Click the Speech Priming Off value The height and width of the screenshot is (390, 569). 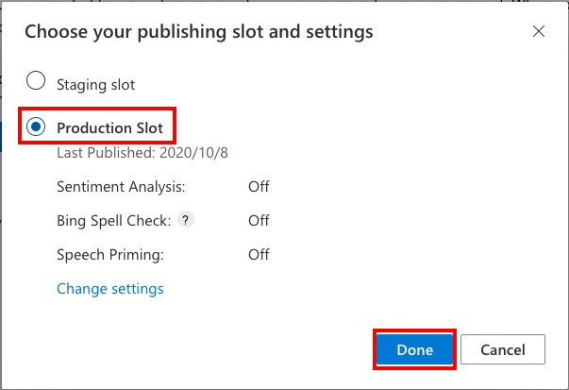[x=259, y=254]
